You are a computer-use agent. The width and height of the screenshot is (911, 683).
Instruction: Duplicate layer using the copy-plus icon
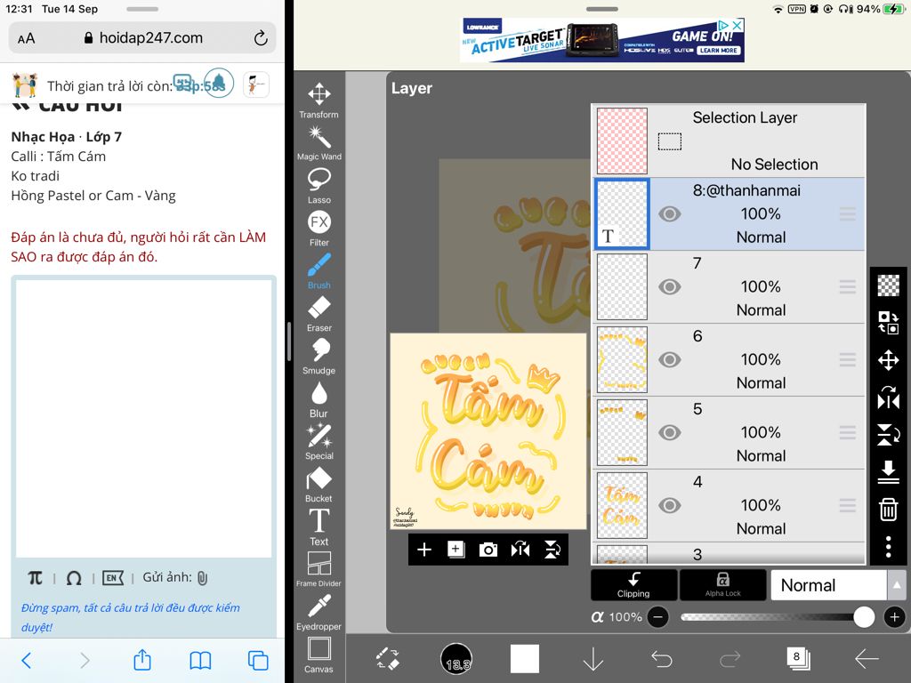coord(456,550)
